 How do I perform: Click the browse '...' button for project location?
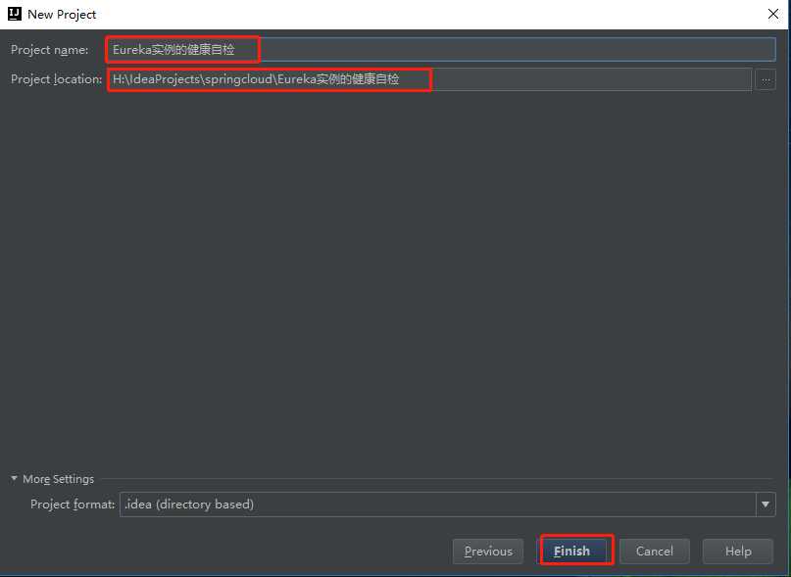[766, 79]
